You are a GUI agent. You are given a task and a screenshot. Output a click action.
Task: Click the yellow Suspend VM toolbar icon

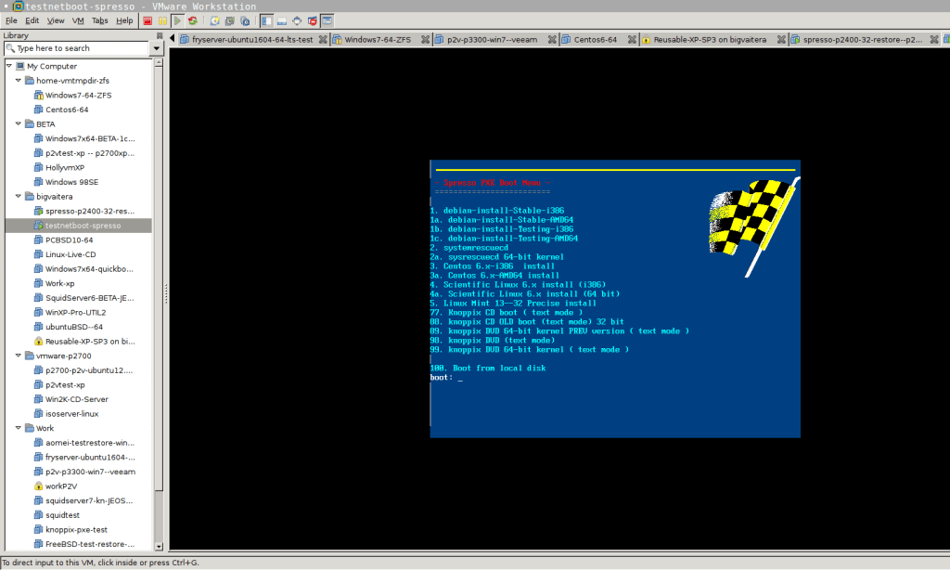tap(162, 20)
